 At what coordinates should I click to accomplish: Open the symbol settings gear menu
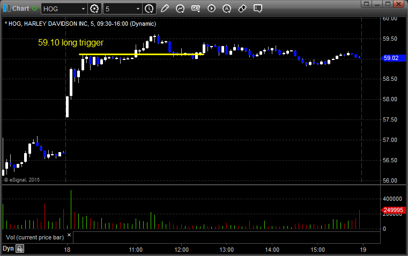coord(94,9)
